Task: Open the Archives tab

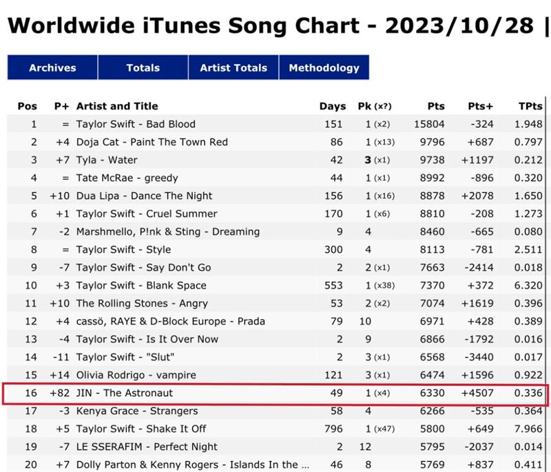Action: [x=52, y=68]
